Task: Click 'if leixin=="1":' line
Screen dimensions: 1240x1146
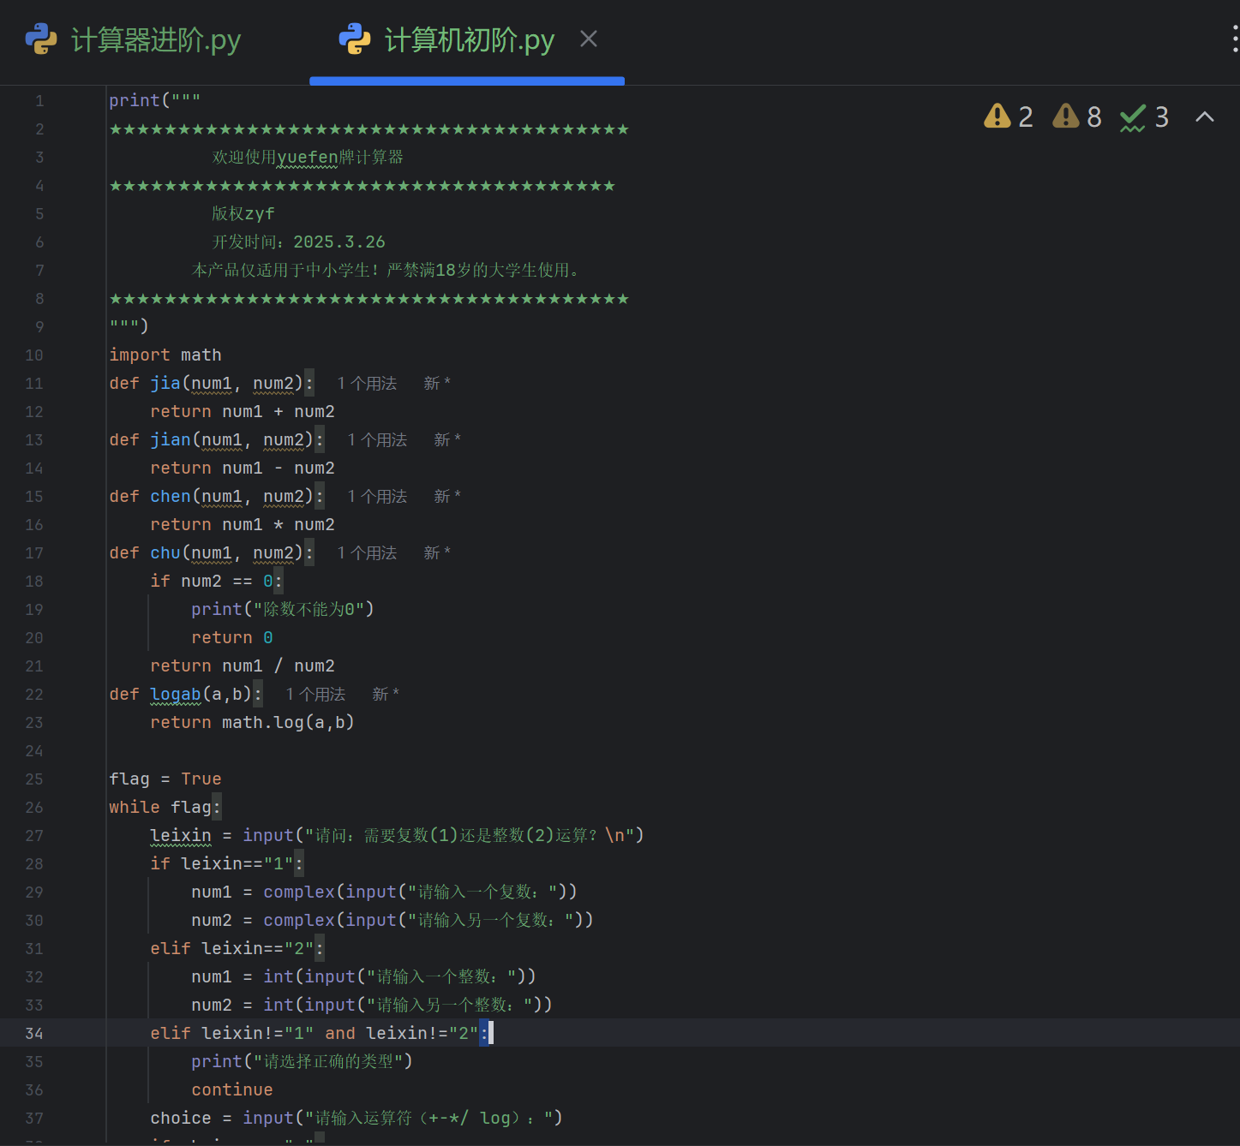Action: click(x=226, y=863)
